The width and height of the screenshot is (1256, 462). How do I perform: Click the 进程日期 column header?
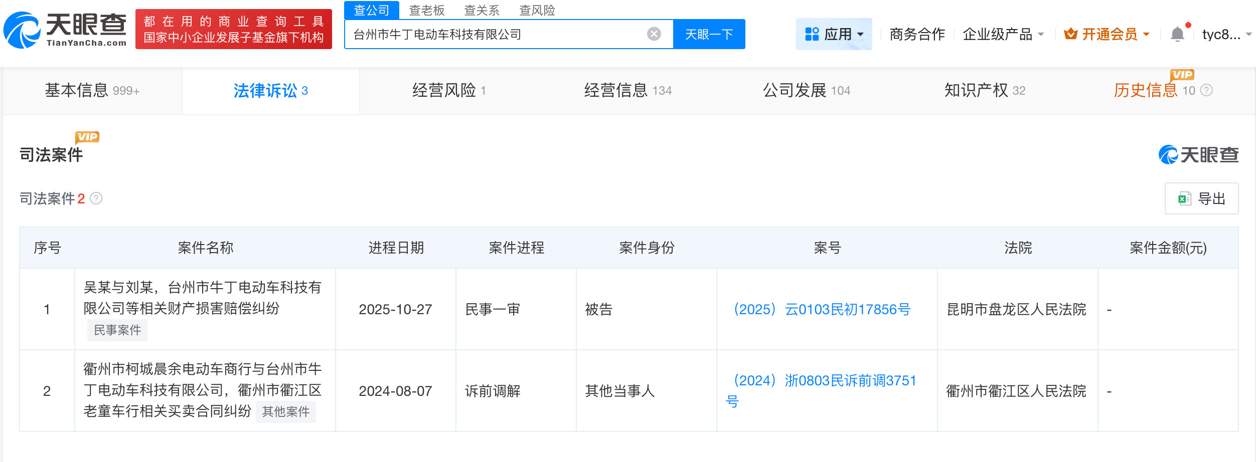tap(396, 248)
